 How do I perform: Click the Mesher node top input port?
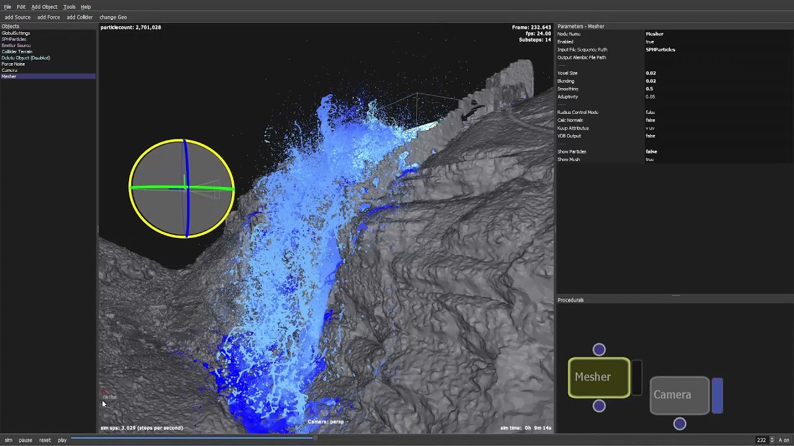(599, 350)
